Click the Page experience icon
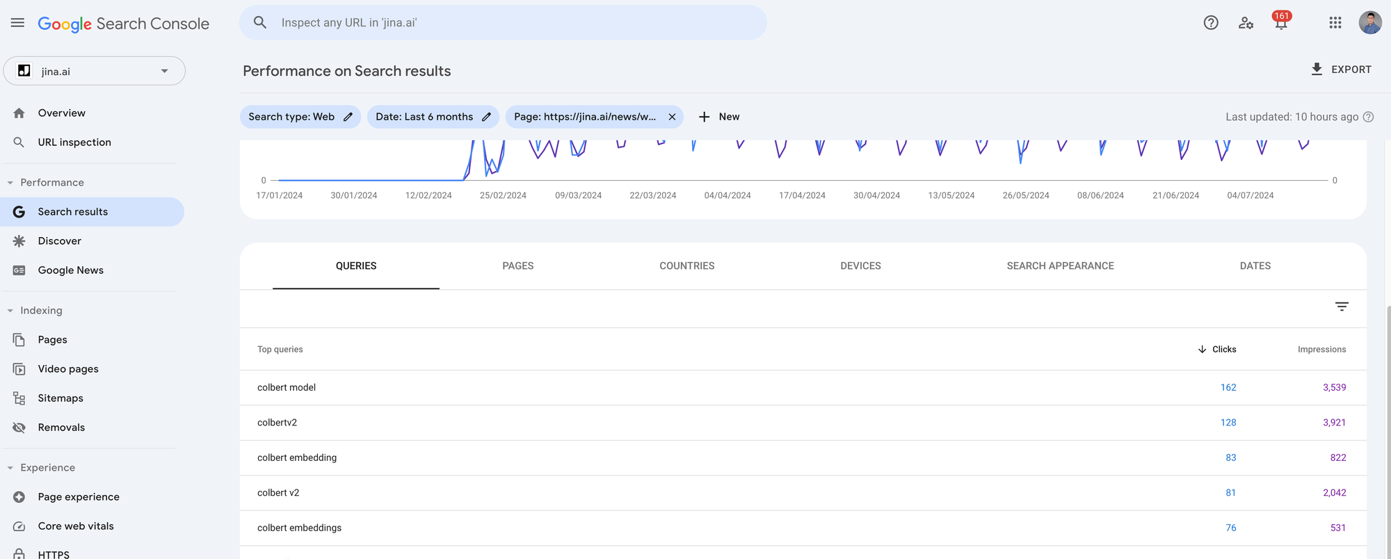 coord(19,496)
